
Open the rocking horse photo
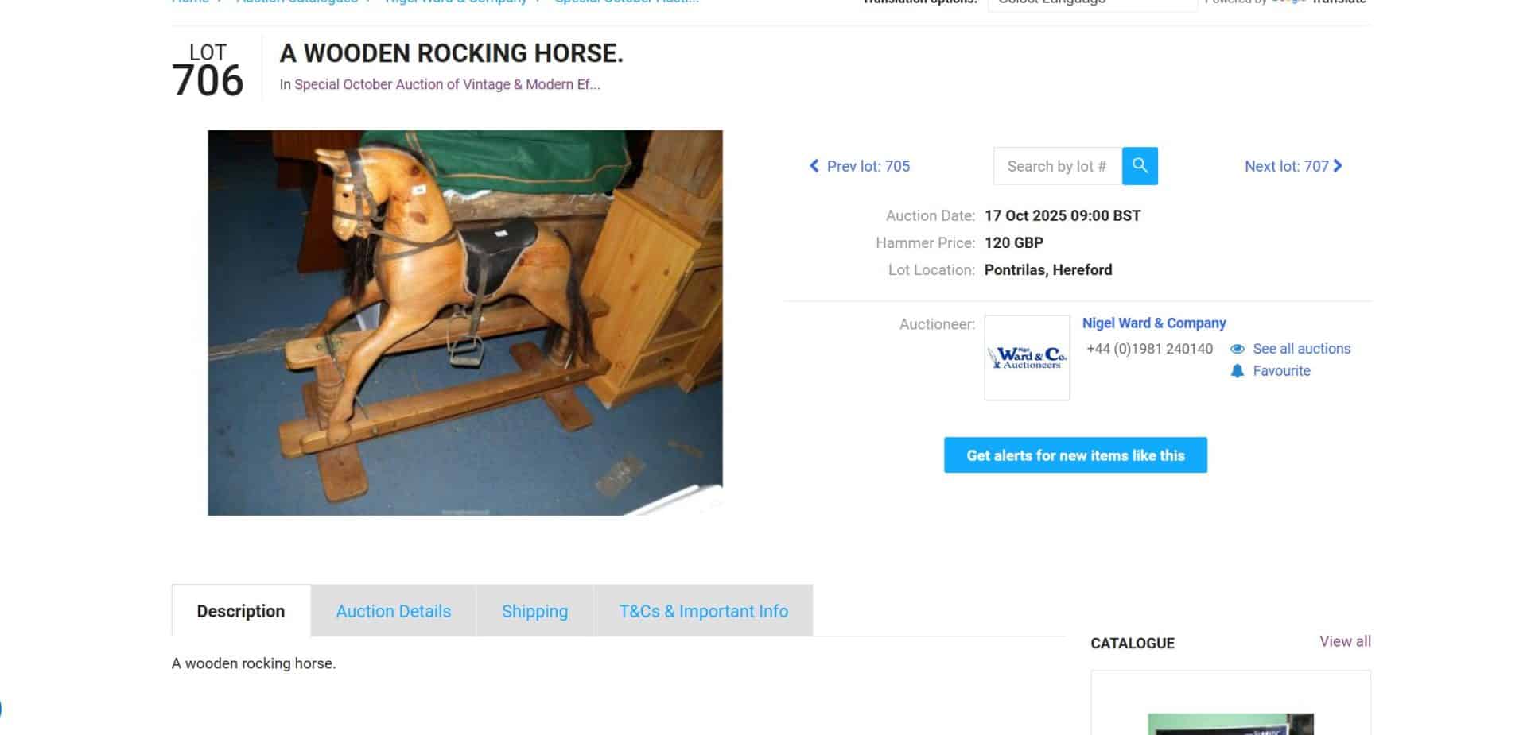(x=465, y=323)
